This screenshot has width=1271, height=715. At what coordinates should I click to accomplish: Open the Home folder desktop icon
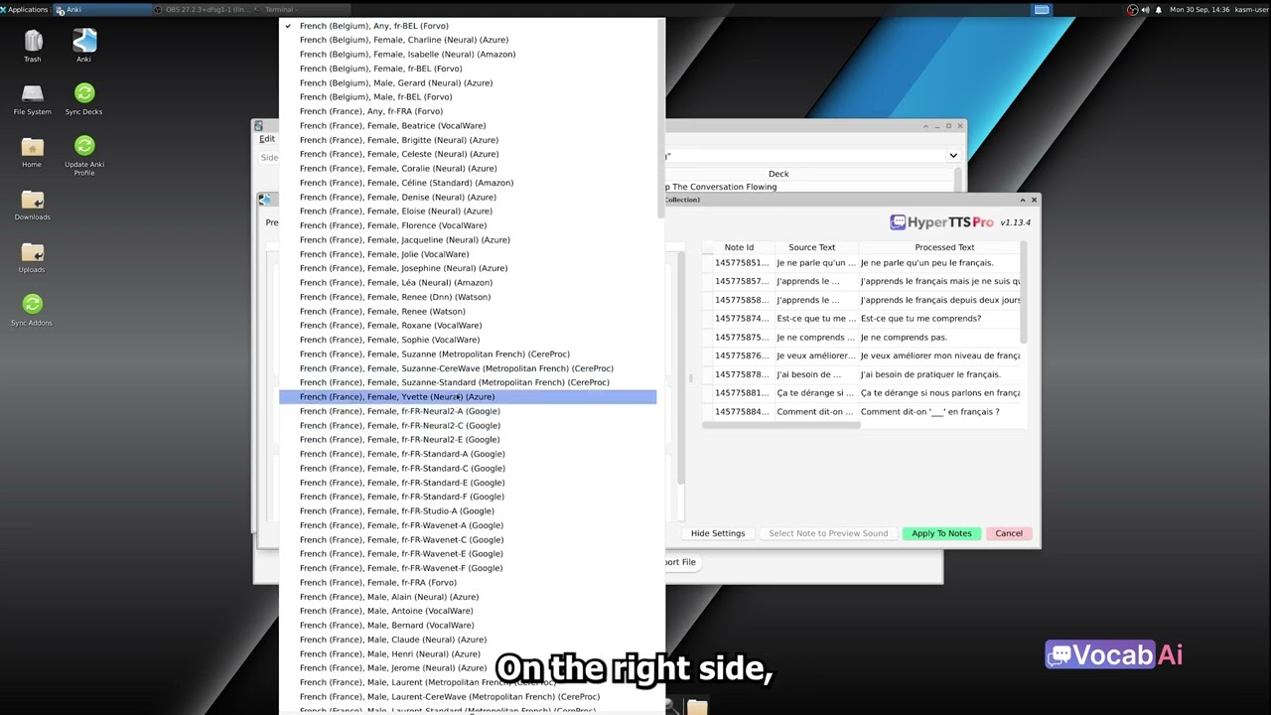coord(33,152)
